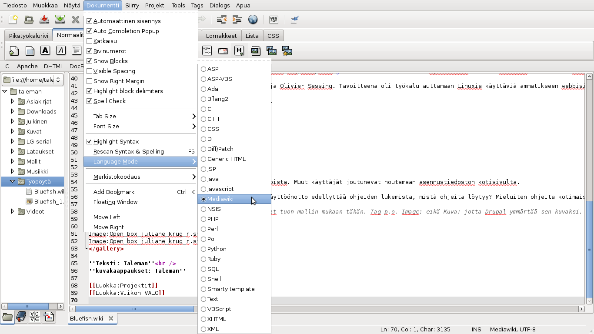Click the bold text toolbar icon

(45, 50)
